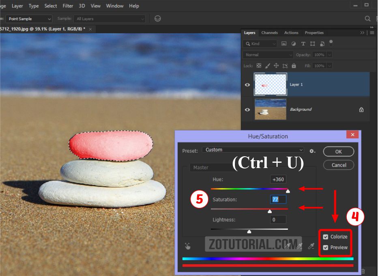Click the pixel layer filter icon
The image size is (378, 276).
[x=284, y=44]
